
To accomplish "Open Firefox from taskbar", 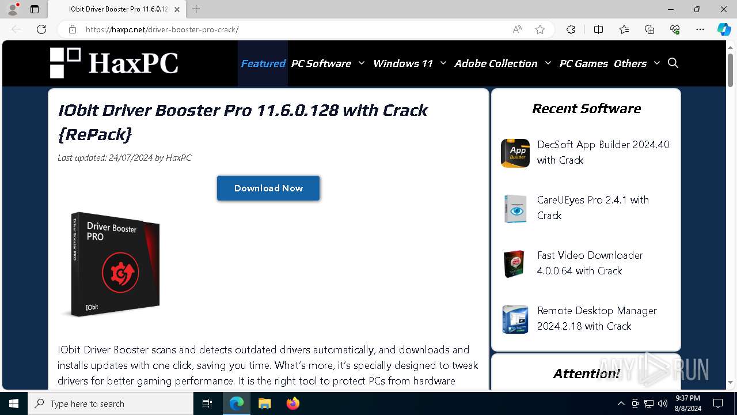I will pos(292,403).
